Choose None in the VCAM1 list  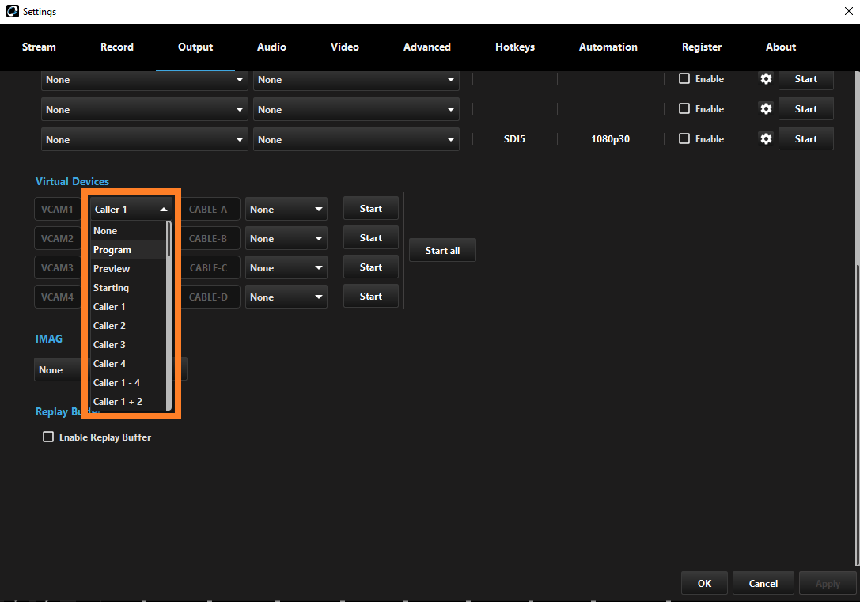tap(128, 231)
